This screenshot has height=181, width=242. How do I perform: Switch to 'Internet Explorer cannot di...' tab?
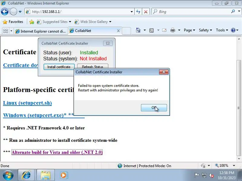click(x=41, y=31)
